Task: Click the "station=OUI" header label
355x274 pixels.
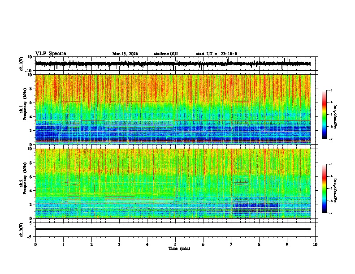Action: pos(166,54)
